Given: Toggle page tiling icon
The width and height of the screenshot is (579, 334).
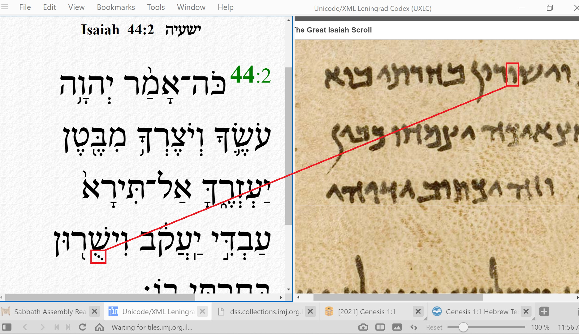Looking at the screenshot, I should coord(380,327).
